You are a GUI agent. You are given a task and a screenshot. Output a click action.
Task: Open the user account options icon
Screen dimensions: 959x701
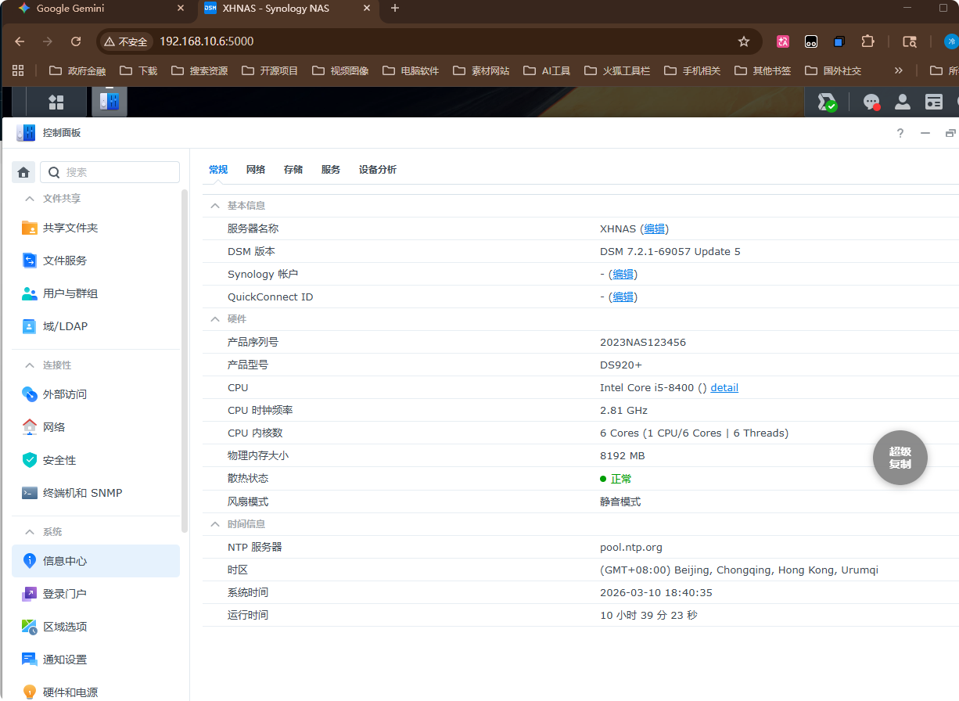pos(902,102)
